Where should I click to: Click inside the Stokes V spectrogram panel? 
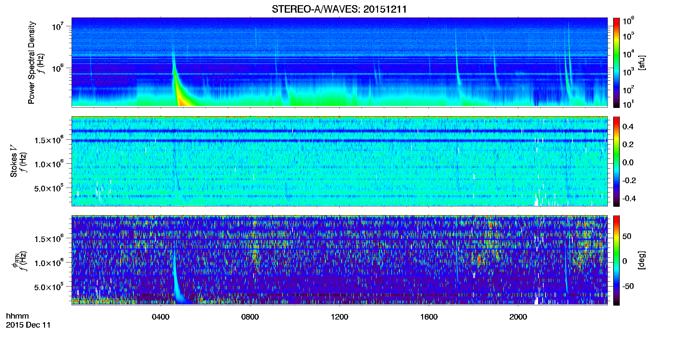point(339,161)
